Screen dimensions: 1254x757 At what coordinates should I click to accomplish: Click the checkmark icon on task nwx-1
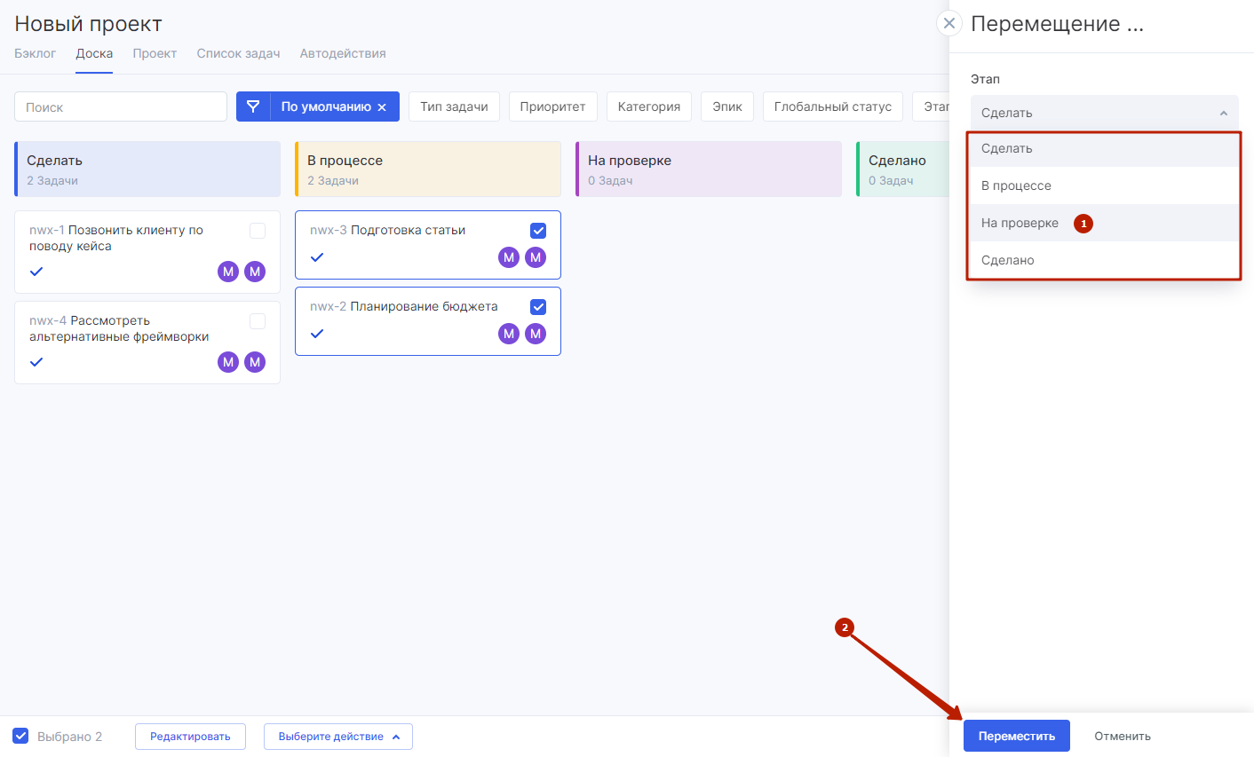[36, 272]
